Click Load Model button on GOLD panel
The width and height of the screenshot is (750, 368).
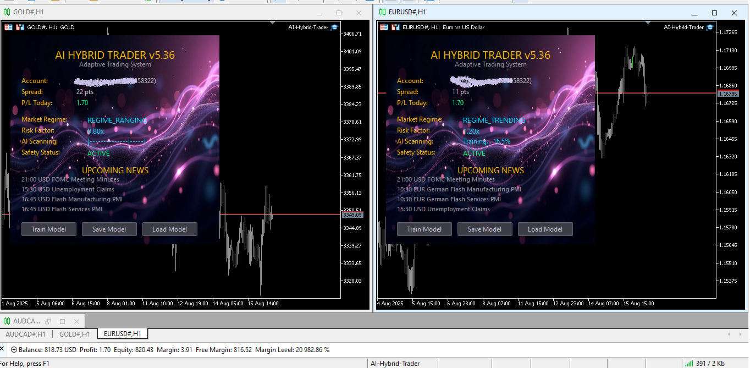click(169, 229)
